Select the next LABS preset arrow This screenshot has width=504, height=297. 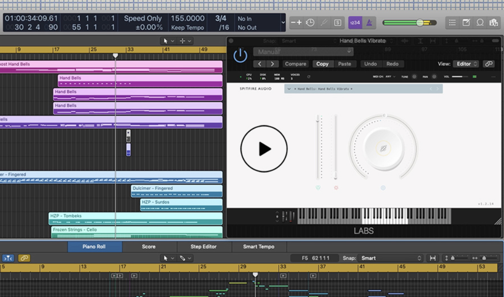(x=437, y=89)
